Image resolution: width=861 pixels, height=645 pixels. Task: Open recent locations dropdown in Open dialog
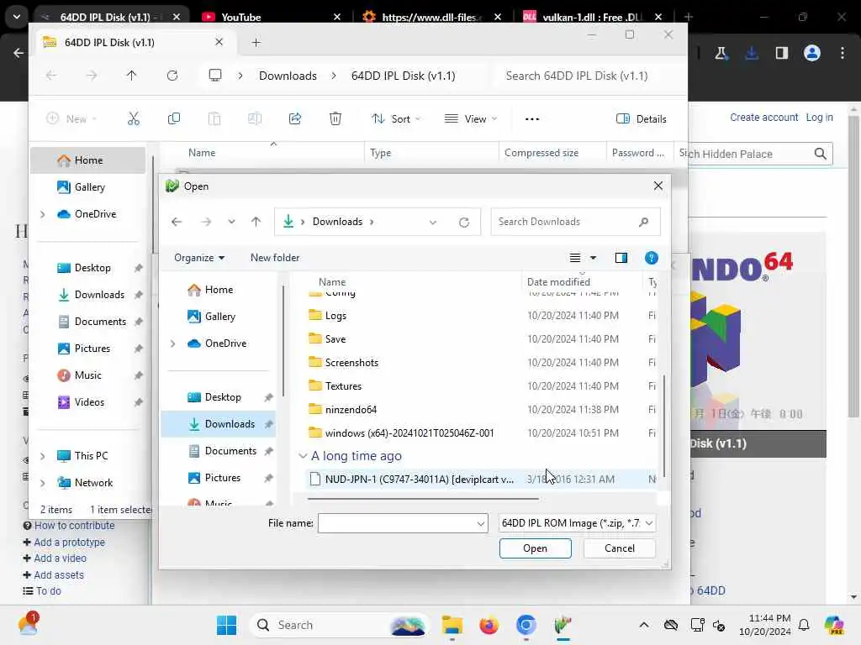tap(231, 222)
